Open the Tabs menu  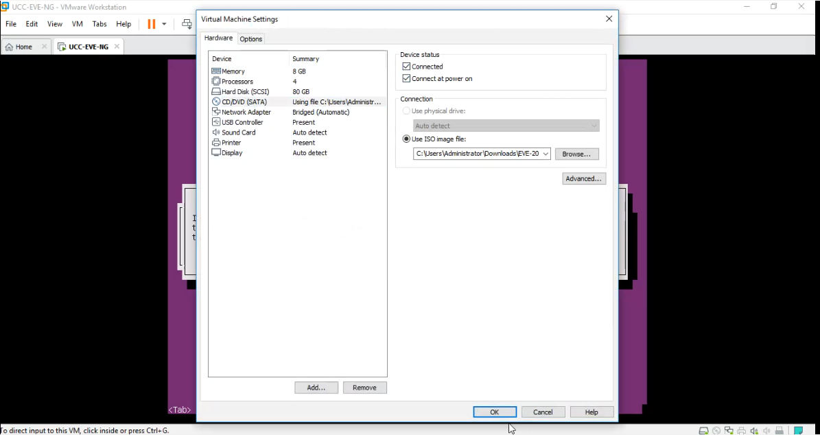pyautogui.click(x=99, y=24)
